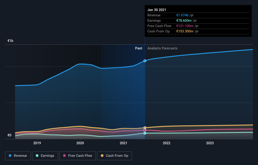Click the Free Cash Flow label in tooltip

159,26
